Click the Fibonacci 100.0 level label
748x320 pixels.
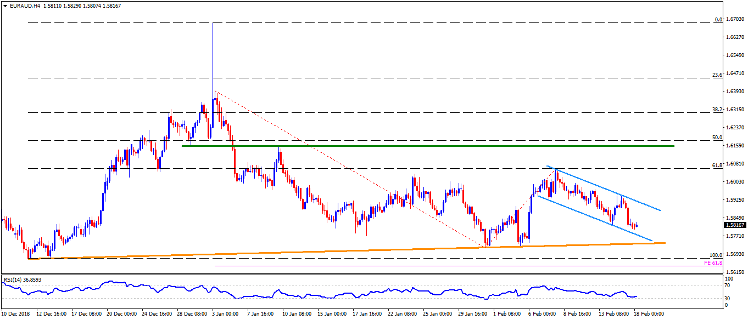click(x=716, y=255)
